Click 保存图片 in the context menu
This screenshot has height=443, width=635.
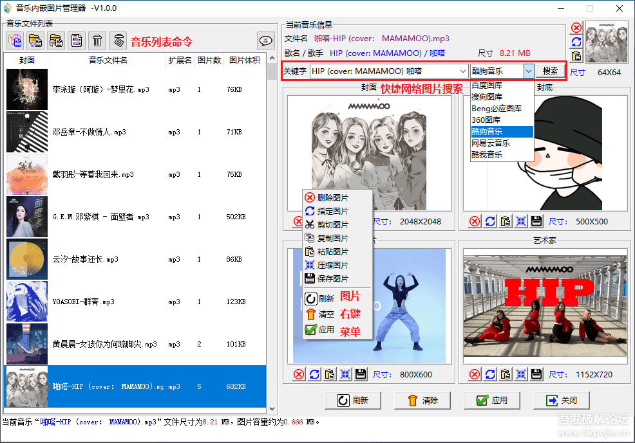point(332,279)
